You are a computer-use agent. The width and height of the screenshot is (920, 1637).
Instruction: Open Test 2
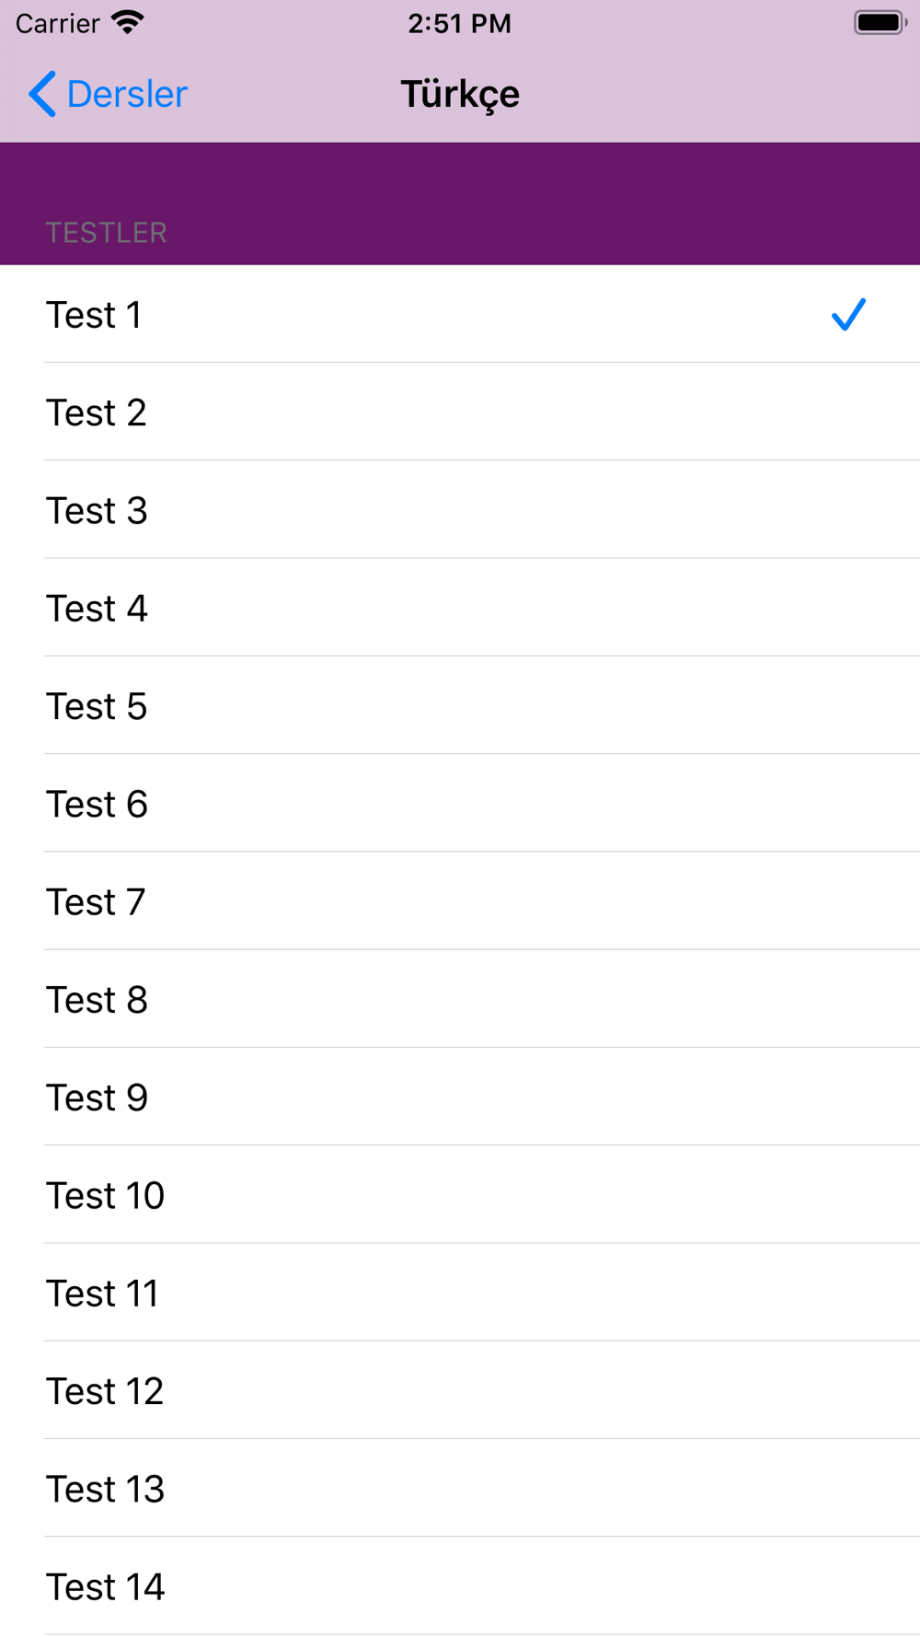pos(460,412)
